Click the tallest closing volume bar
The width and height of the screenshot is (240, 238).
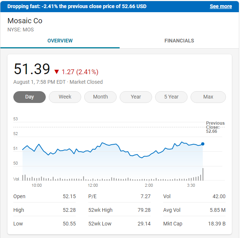tap(203, 175)
